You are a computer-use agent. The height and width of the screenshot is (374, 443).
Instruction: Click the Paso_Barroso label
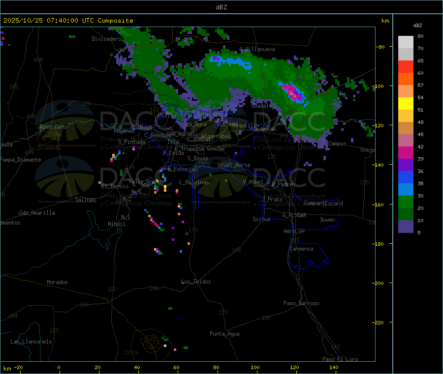coord(301,303)
